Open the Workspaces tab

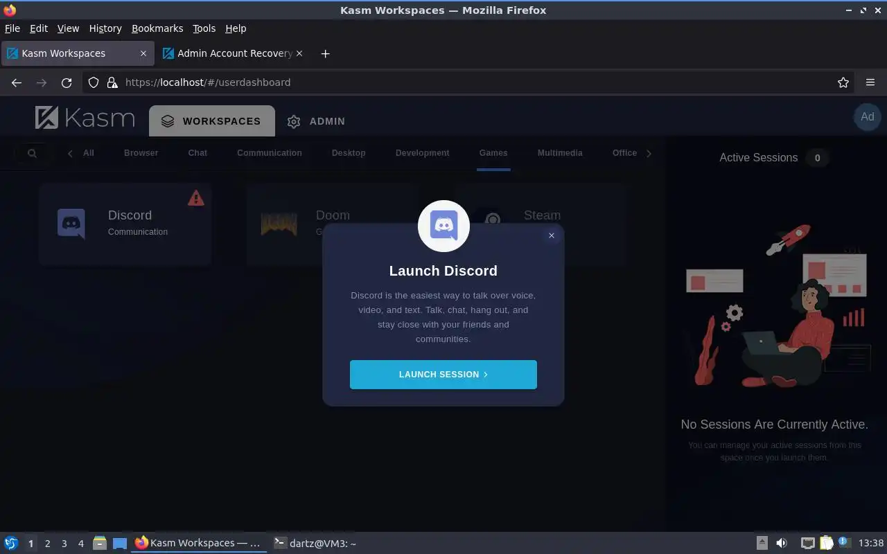(x=212, y=121)
